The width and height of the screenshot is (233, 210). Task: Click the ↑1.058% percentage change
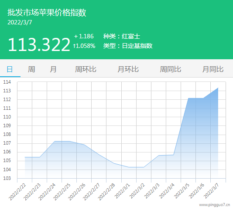pyautogui.click(x=84, y=46)
